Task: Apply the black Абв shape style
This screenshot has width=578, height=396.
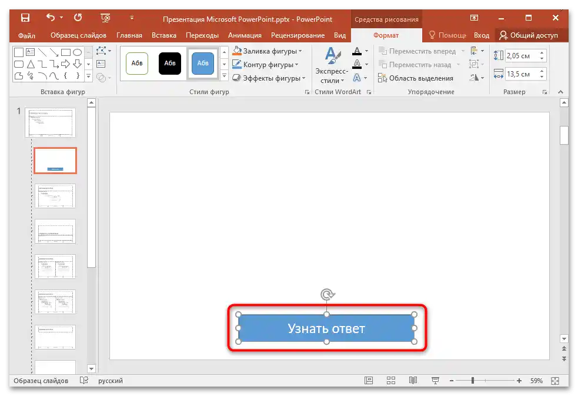Action: [169, 63]
